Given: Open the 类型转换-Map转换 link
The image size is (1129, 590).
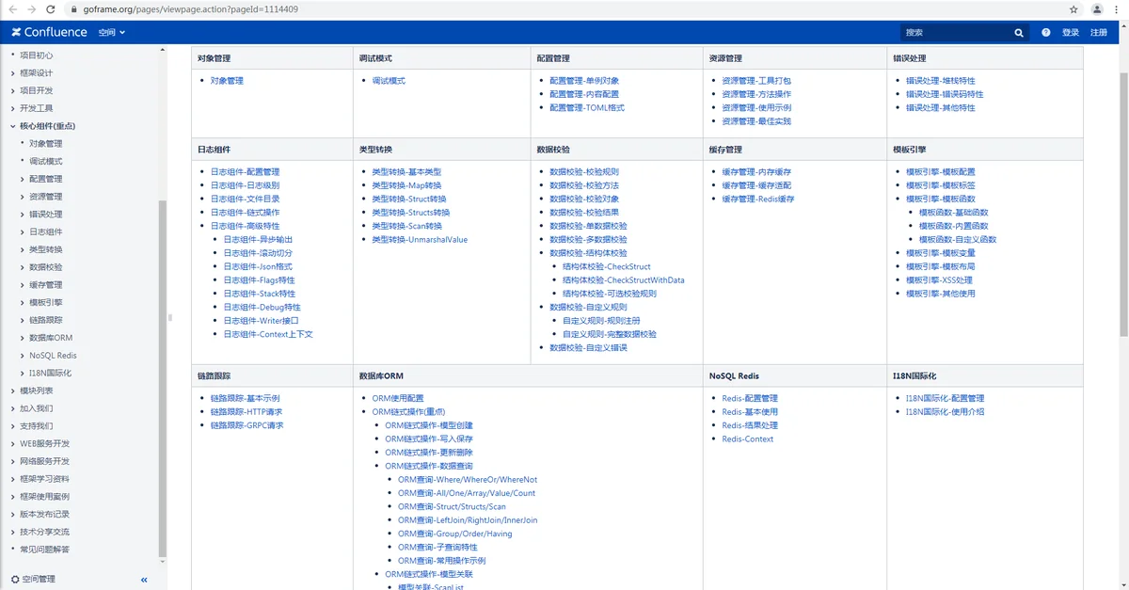Looking at the screenshot, I should [x=406, y=185].
